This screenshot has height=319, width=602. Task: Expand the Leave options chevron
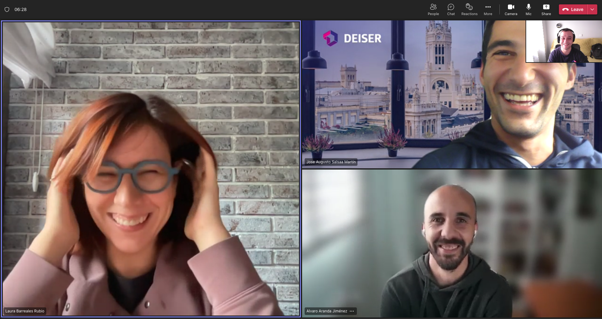[x=592, y=9]
